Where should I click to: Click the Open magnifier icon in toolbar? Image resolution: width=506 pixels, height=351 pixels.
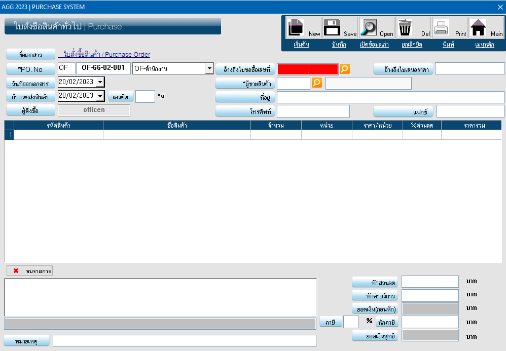pyautogui.click(x=369, y=28)
